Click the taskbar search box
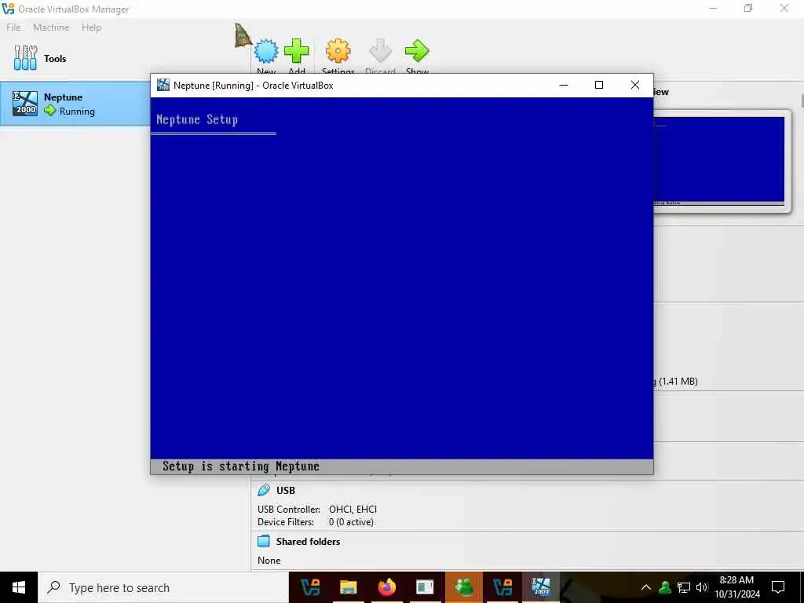The width and height of the screenshot is (804, 603). coord(163,587)
